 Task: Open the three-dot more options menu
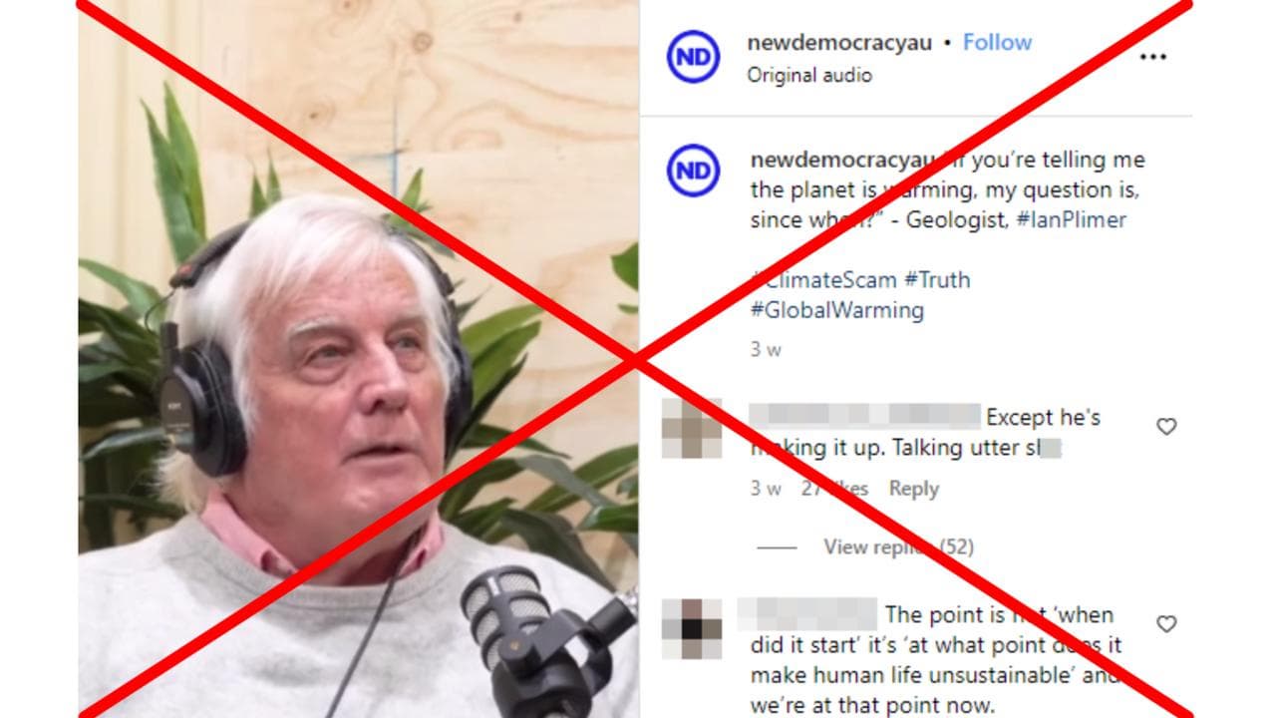click(1152, 57)
